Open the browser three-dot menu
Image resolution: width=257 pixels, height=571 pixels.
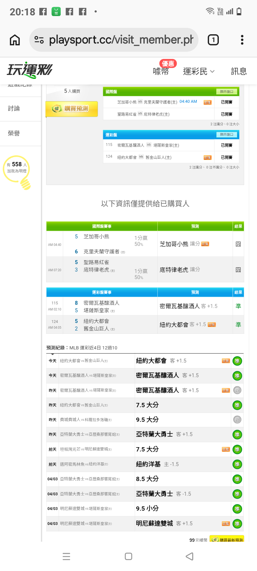[x=242, y=40]
